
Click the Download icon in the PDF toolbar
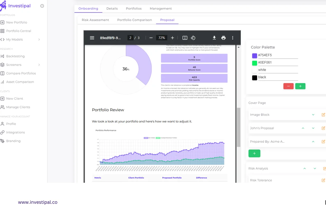pos(214,38)
